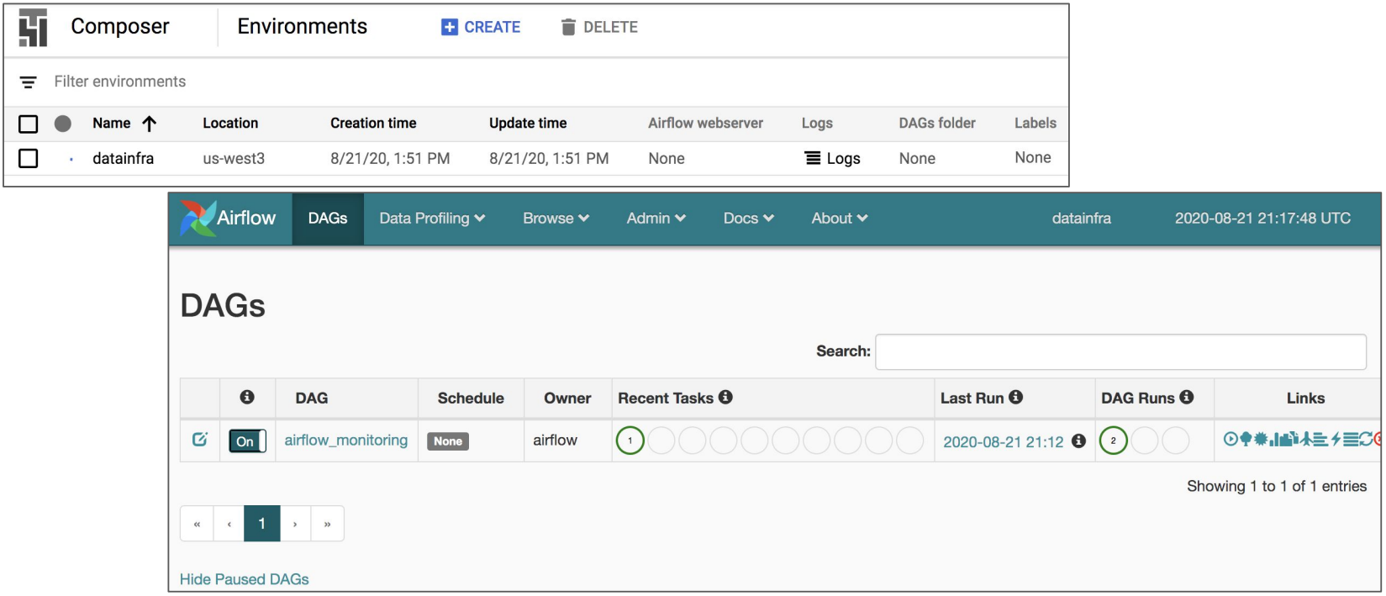Open Code view using the lightning bolt icon
1386x596 pixels.
pyautogui.click(x=1336, y=439)
